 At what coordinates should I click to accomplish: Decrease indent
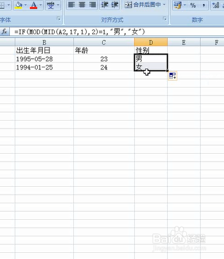[105, 5]
